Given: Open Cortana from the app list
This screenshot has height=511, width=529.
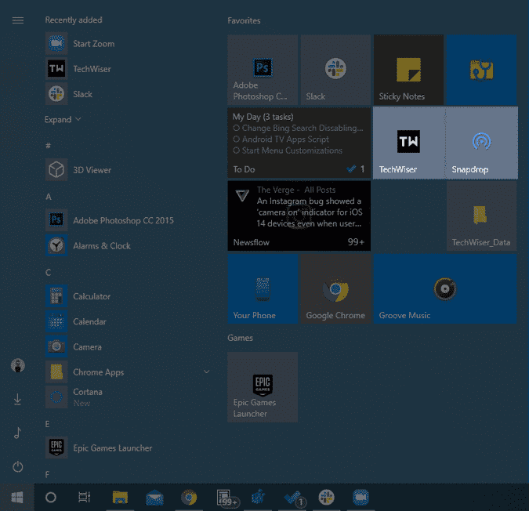Looking at the screenshot, I should 128,397.
